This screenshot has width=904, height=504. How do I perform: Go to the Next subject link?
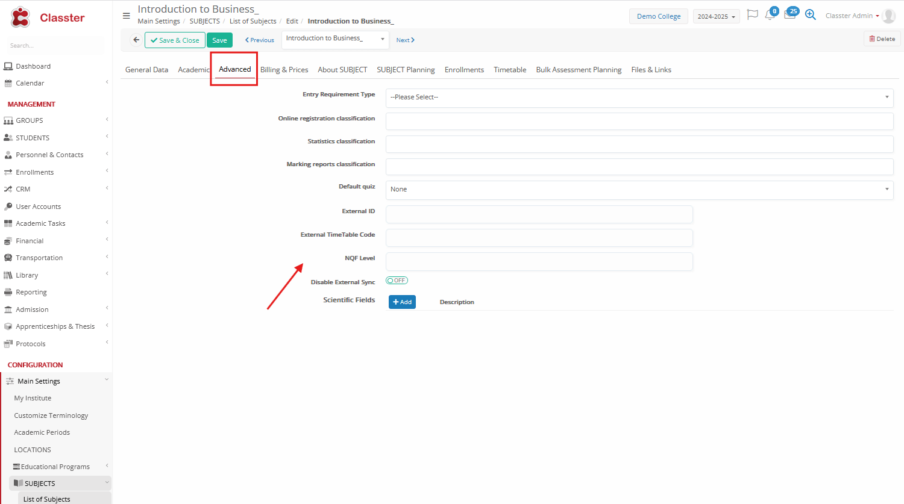[405, 40]
